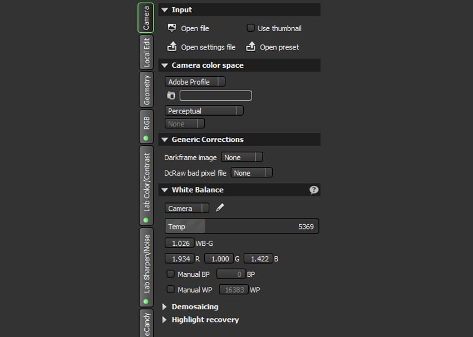The image size is (473, 337).
Task: Pick white balance with the eyedropper
Action: [x=220, y=207]
